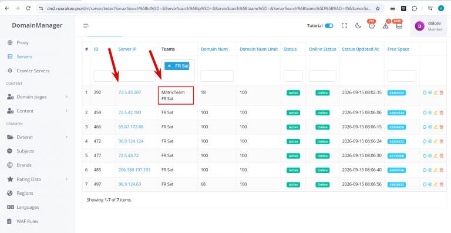Image resolution: width=451 pixels, height=233 pixels.
Task: Open server IP 69.67.172.88 link
Action: pos(131,127)
